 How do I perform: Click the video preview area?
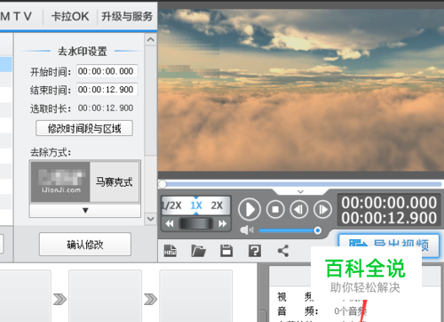pos(301,90)
